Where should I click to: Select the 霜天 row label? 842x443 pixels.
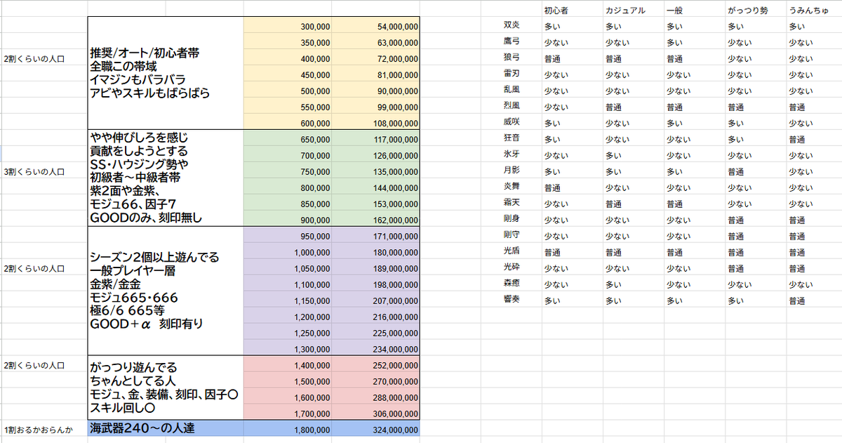tap(512, 204)
